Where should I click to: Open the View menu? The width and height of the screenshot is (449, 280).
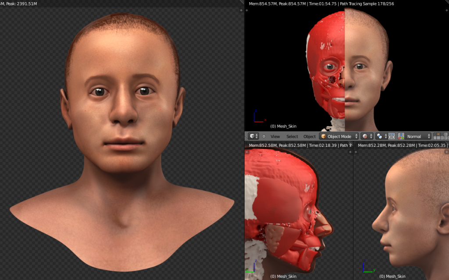pyautogui.click(x=275, y=136)
